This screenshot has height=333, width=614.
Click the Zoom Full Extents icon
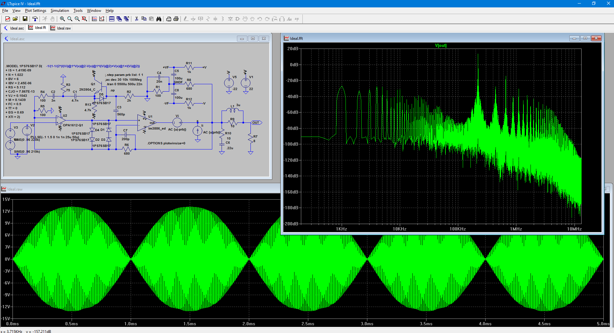pyautogui.click(x=84, y=19)
